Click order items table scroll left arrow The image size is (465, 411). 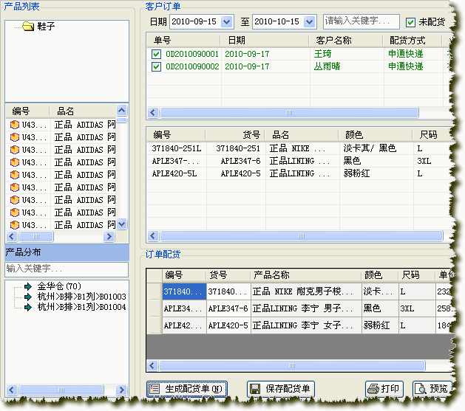153,236
